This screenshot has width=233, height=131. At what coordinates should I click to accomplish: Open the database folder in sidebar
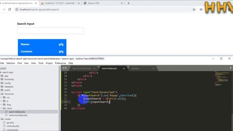pos(9,87)
